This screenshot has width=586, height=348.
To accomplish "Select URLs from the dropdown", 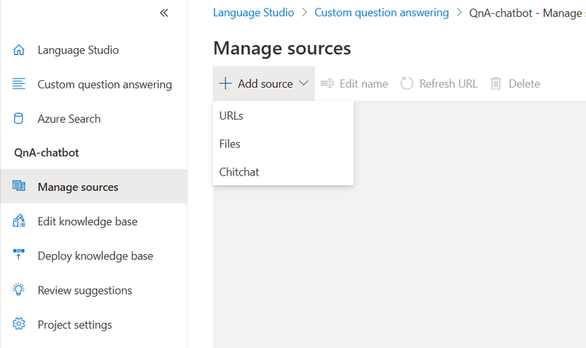I will (x=231, y=115).
